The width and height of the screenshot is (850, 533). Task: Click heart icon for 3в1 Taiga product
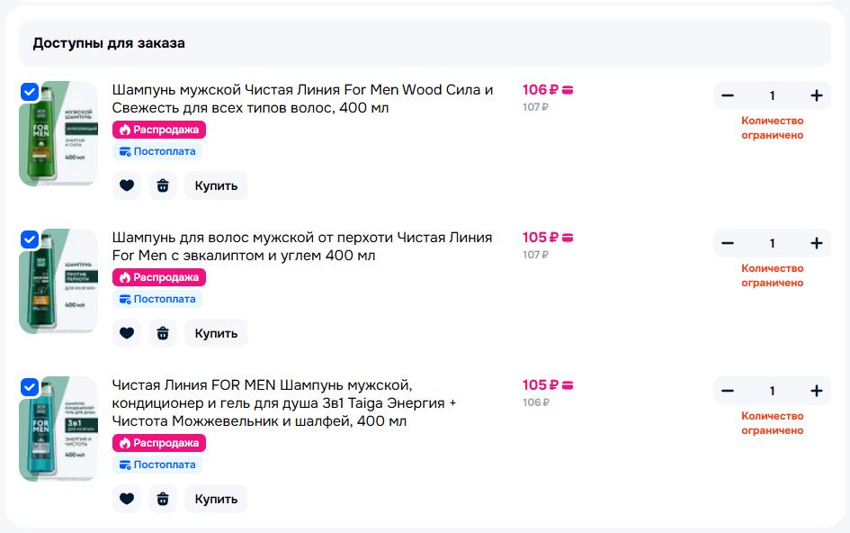click(127, 499)
